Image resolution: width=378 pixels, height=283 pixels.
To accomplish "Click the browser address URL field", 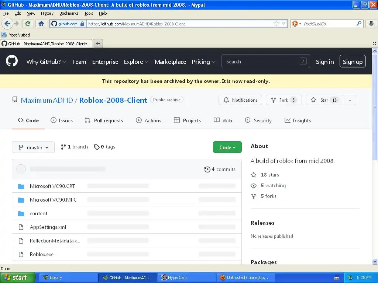I will click(180, 24).
